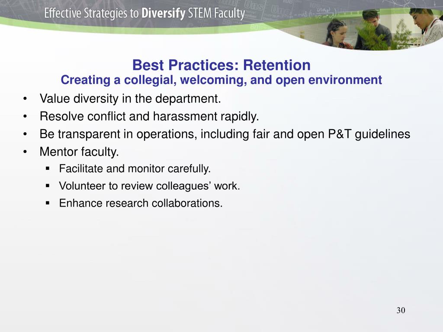Select the title 'Best Practices: Retention'
Viewport: 443px width, 332px height.
pos(221,65)
